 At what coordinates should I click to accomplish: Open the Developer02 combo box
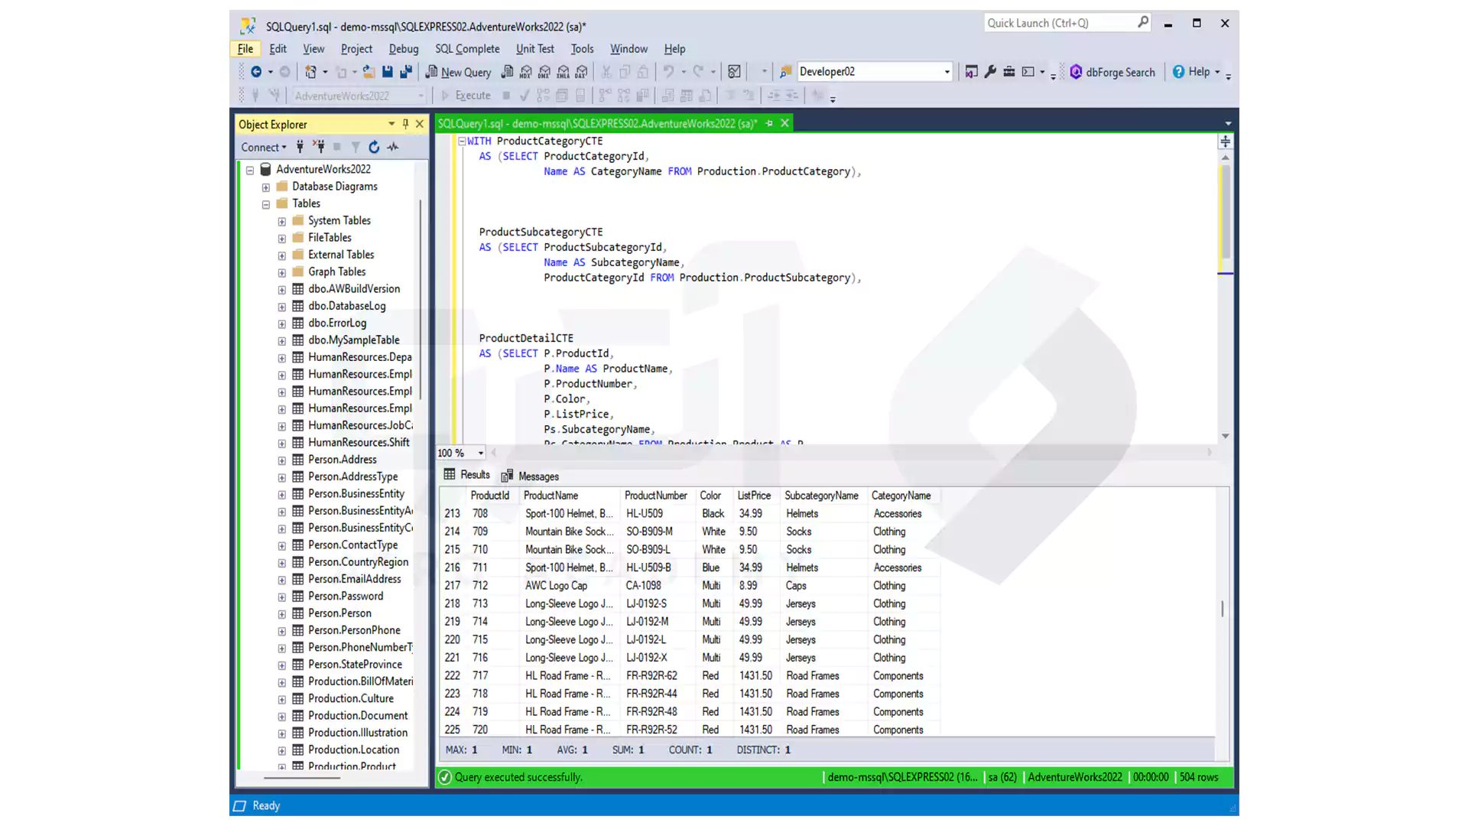(x=947, y=72)
